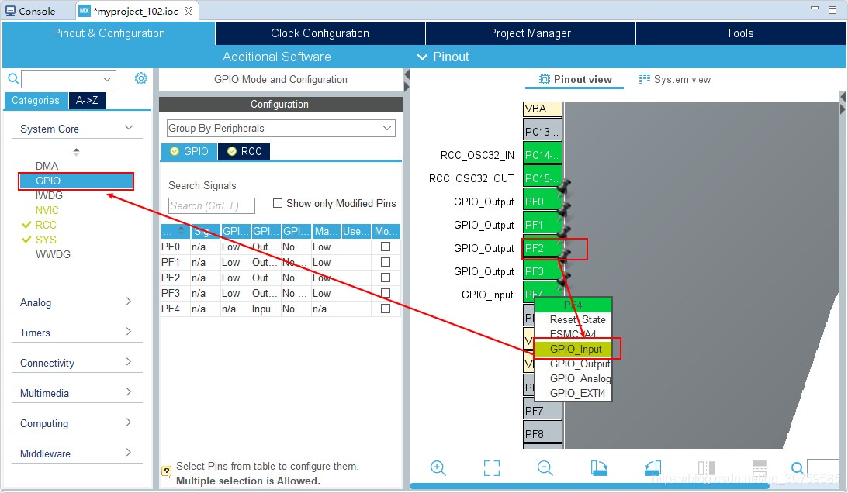The width and height of the screenshot is (848, 493).
Task: Toggle Show only Modified Pins checkbox
Action: pos(278,203)
